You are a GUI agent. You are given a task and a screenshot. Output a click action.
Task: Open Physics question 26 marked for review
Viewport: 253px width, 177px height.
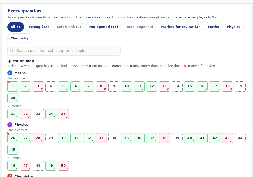coord(13,138)
